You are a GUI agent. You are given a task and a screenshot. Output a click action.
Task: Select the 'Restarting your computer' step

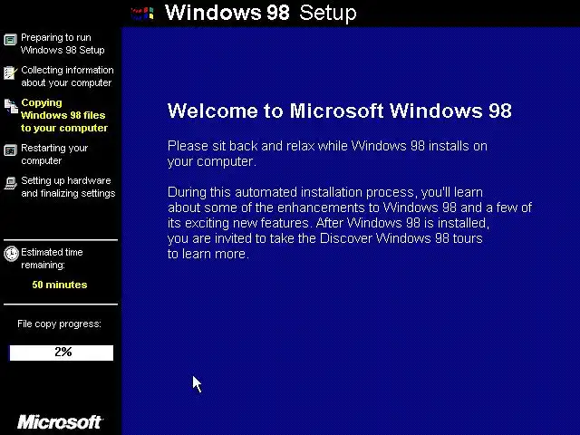pyautogui.click(x=54, y=154)
